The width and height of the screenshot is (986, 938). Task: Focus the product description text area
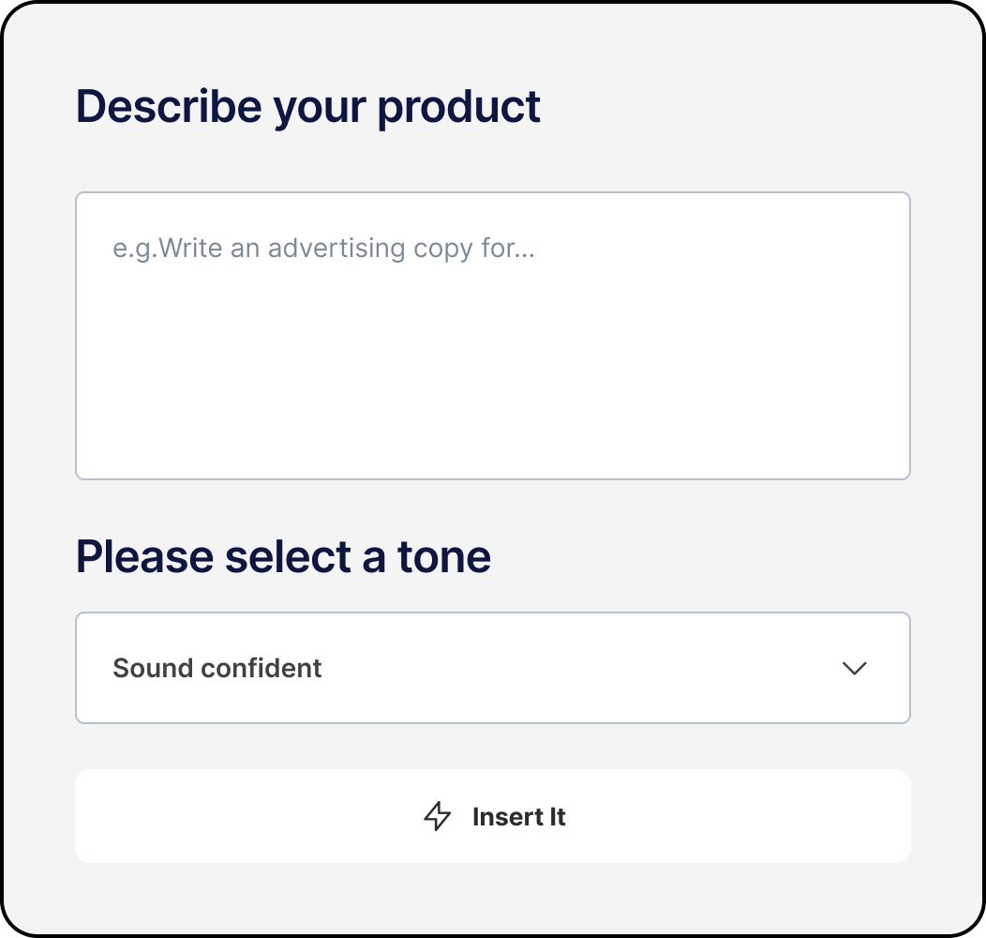click(492, 336)
